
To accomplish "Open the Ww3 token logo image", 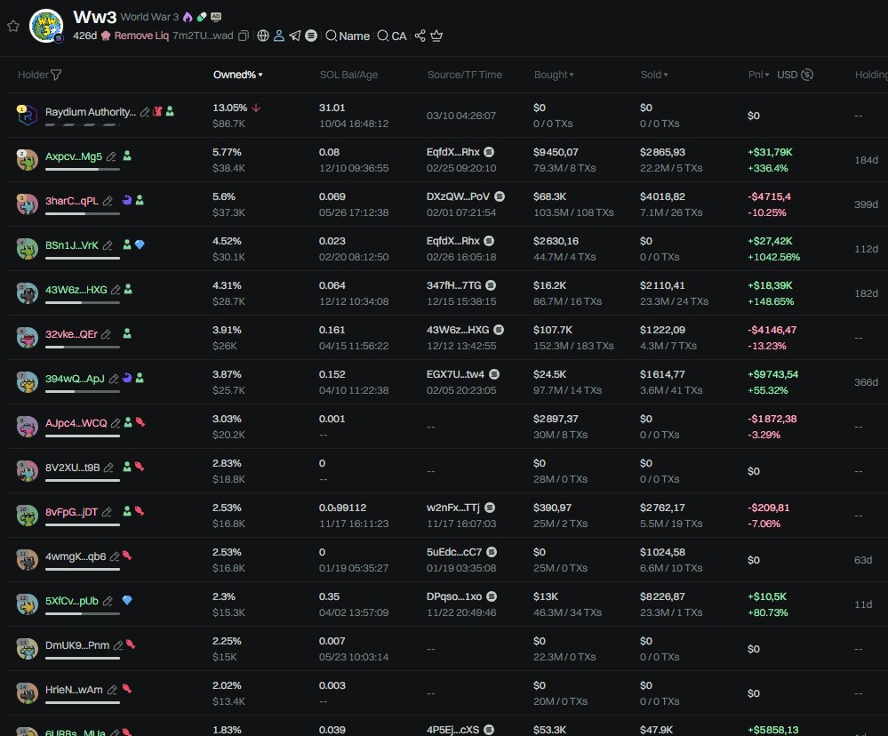I will point(46,26).
